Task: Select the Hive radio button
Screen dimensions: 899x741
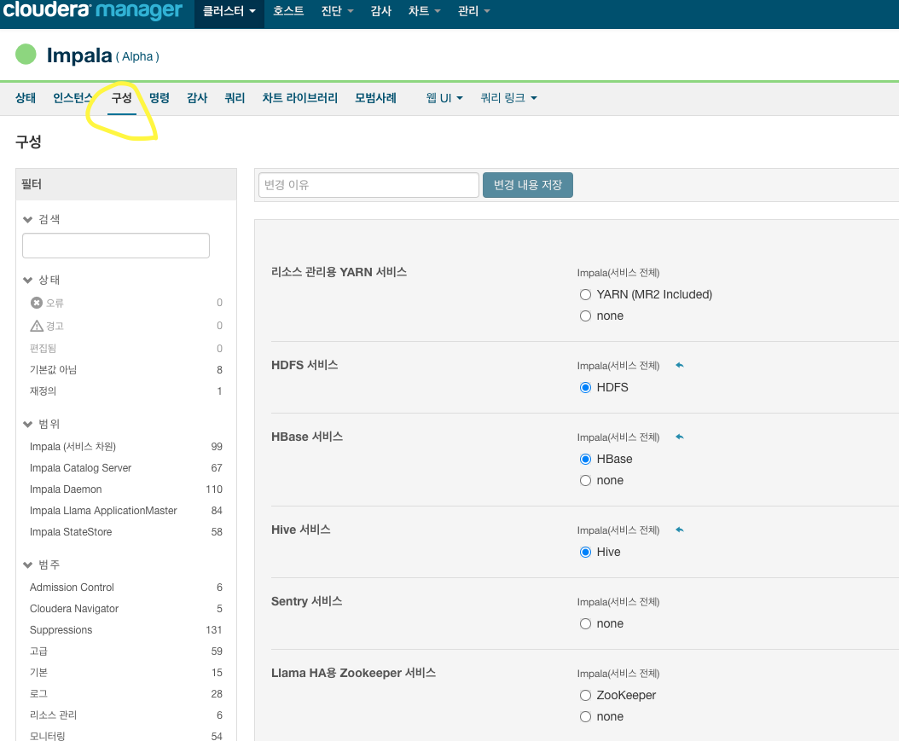Action: [x=585, y=552]
